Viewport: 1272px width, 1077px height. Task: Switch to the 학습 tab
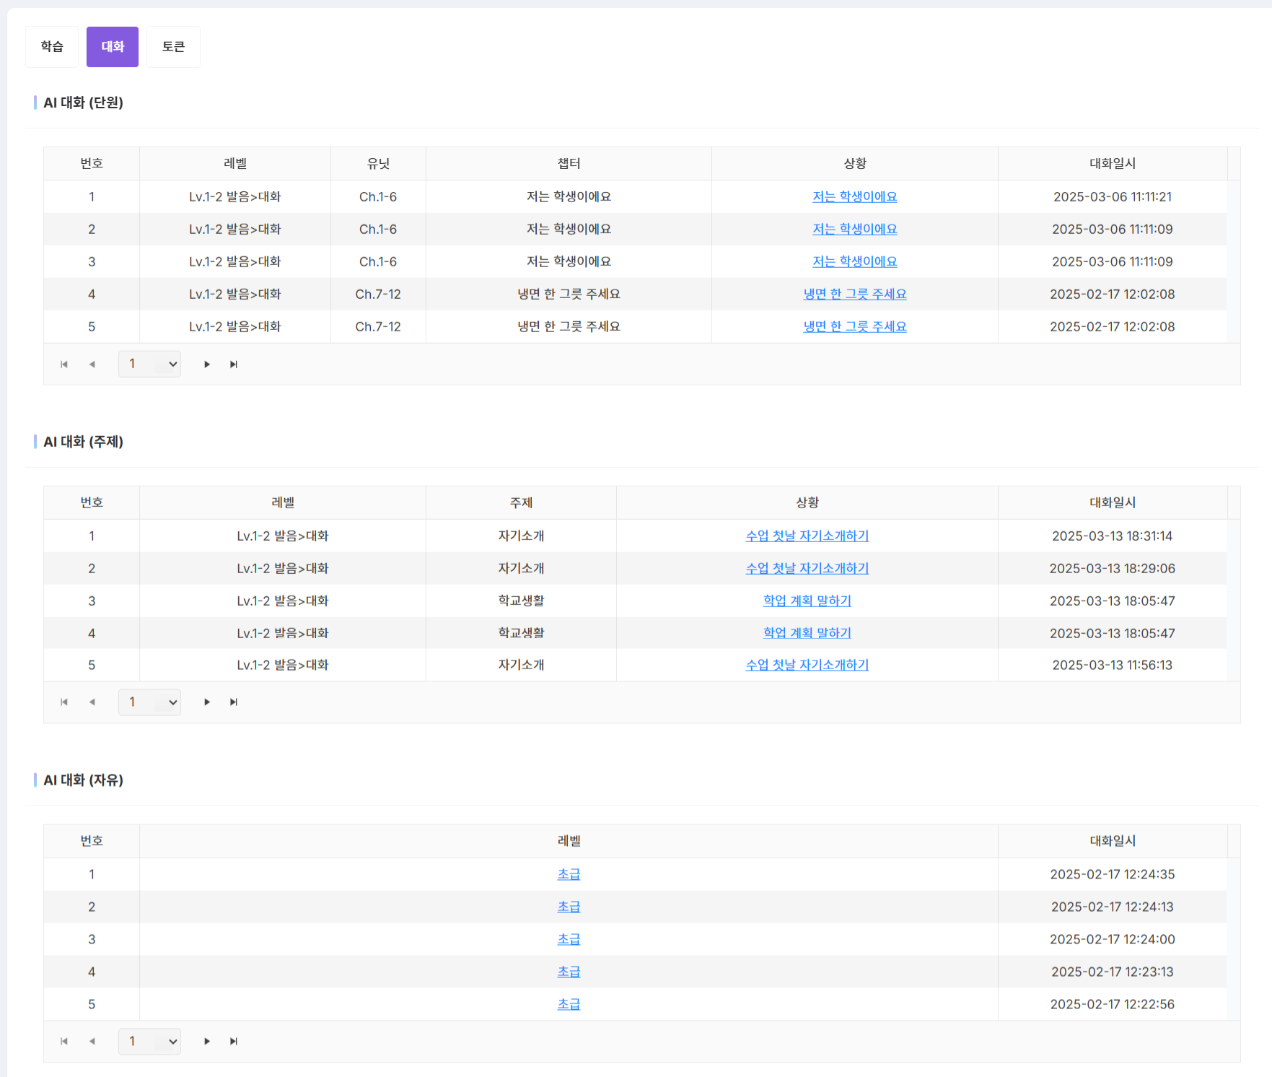[x=52, y=47]
